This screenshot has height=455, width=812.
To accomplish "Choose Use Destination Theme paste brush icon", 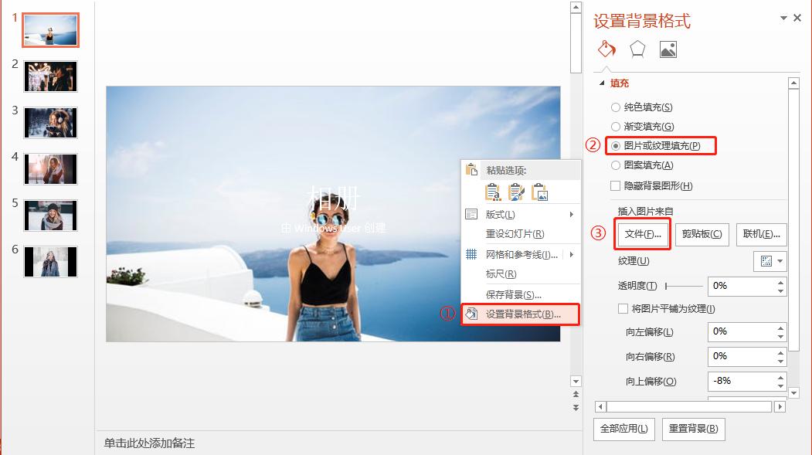I will point(516,192).
